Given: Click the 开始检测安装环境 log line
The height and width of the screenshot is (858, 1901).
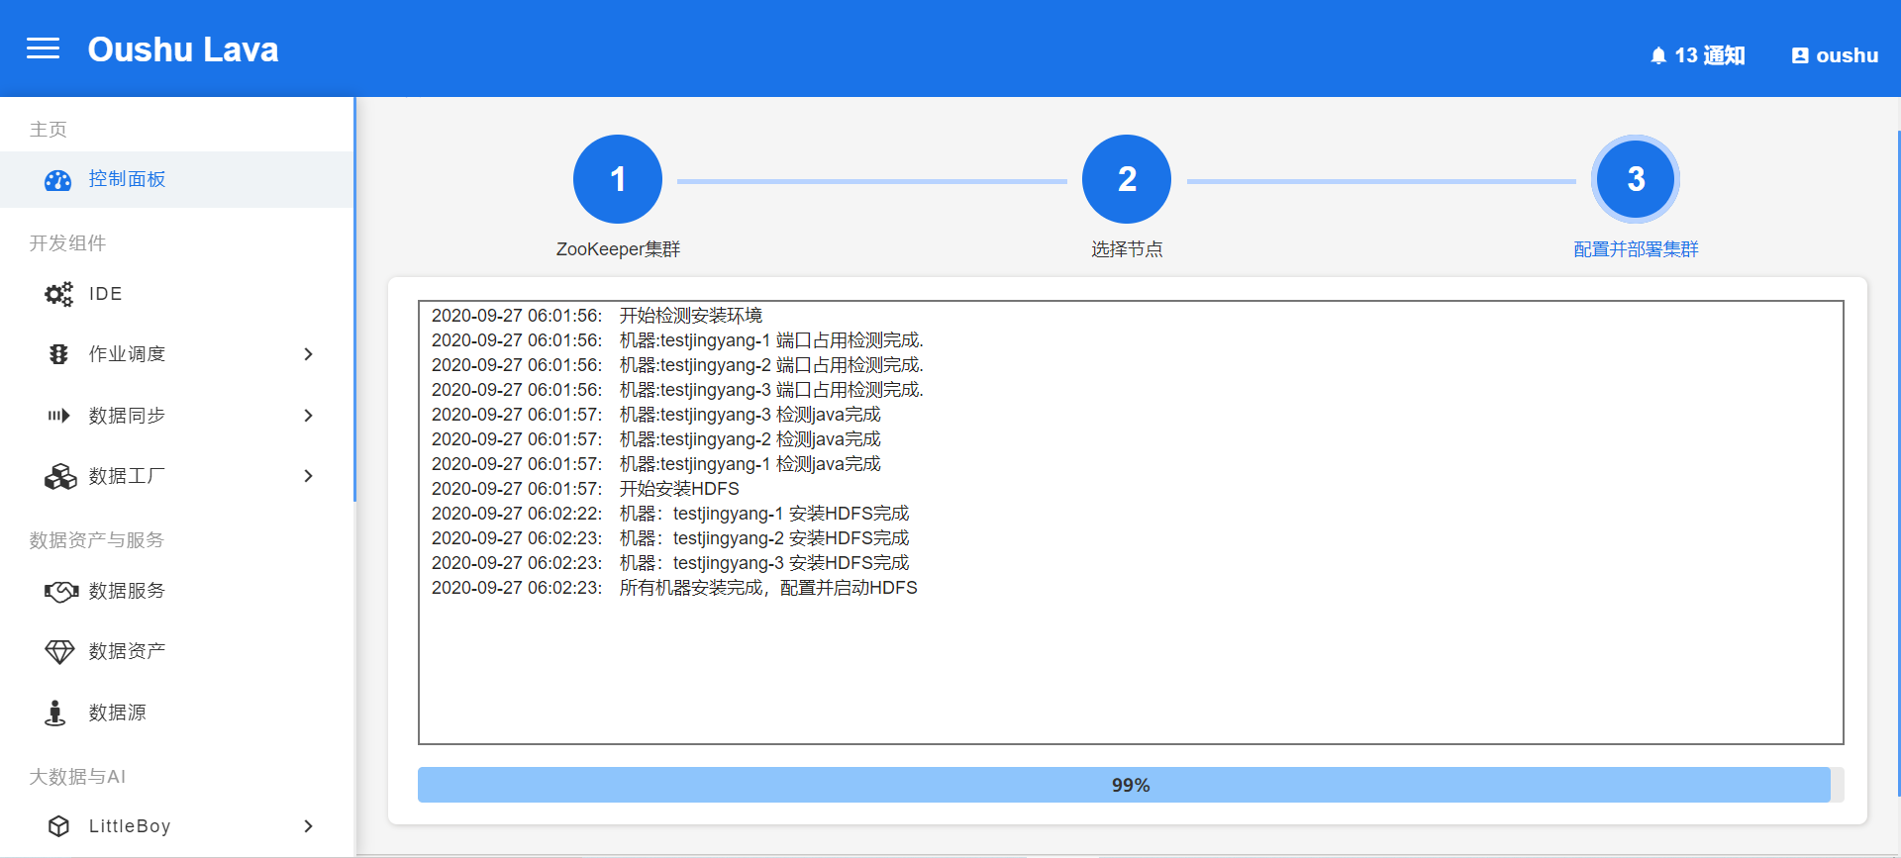Looking at the screenshot, I should click(597, 316).
